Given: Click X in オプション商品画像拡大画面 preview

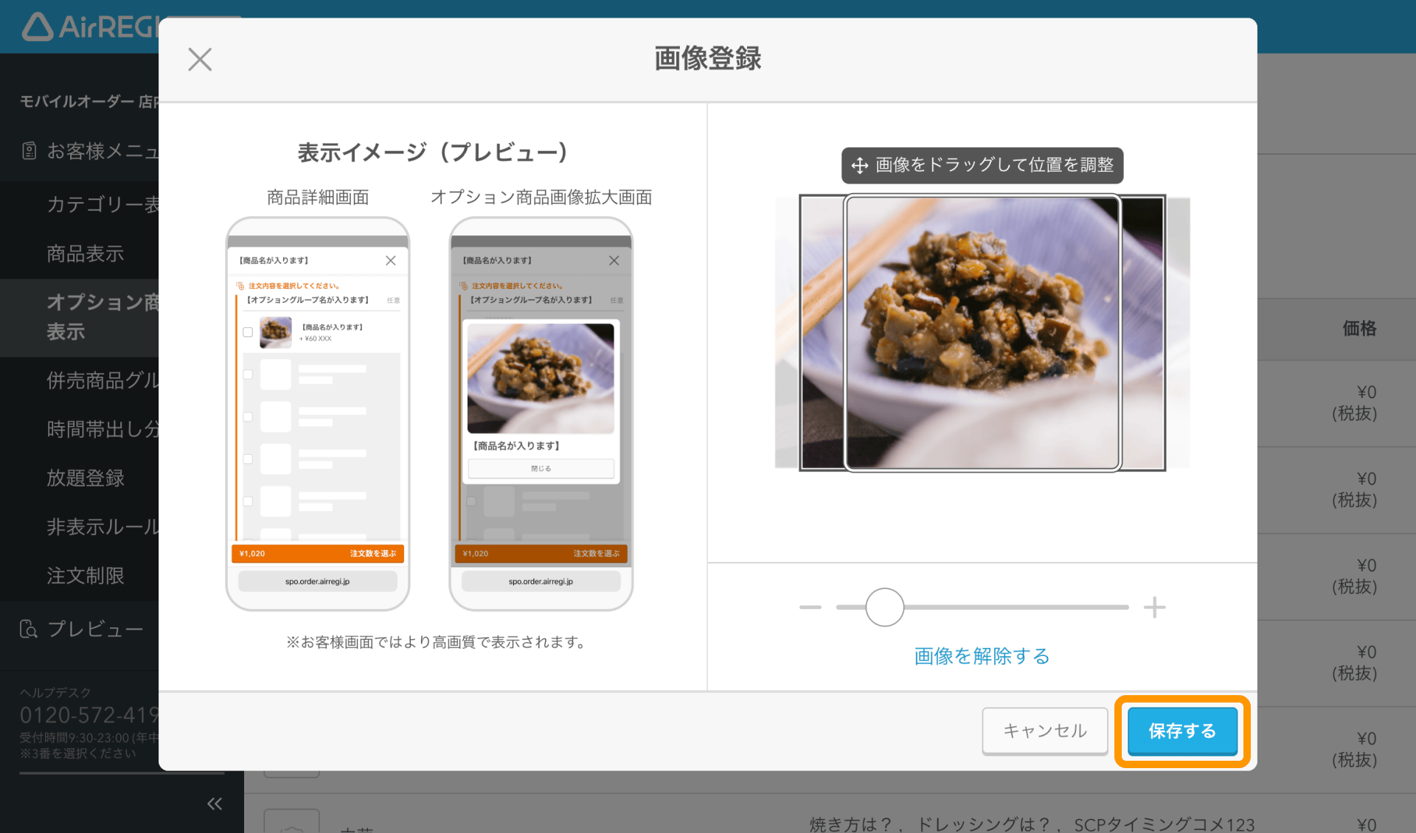Looking at the screenshot, I should tap(614, 260).
